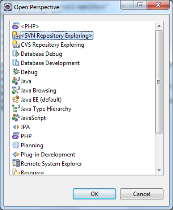173x210 pixels.
Task: Select the Remote System Explorer perspective
Action: pyautogui.click(x=47, y=163)
